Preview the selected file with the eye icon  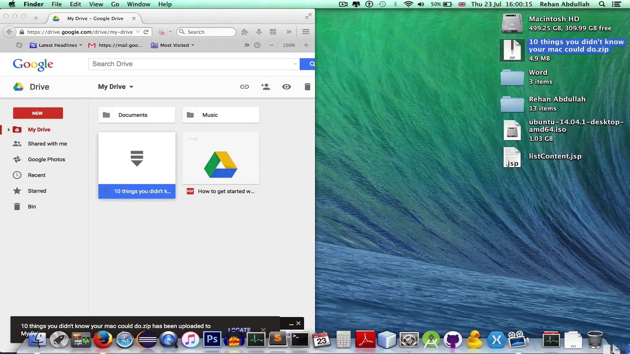coord(286,87)
